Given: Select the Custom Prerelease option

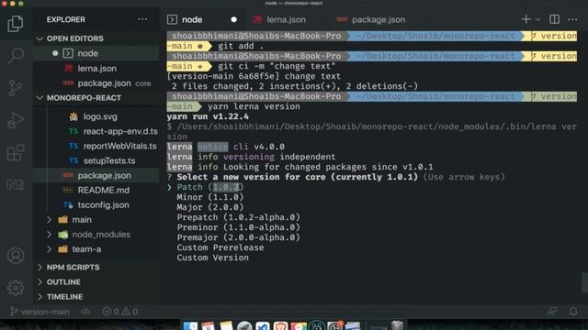Looking at the screenshot, I should point(220,247).
